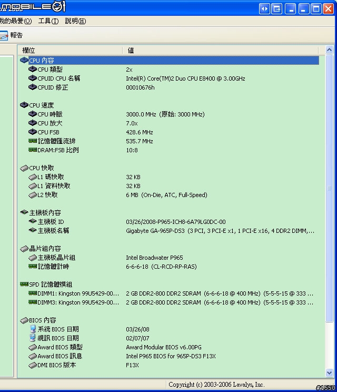Viewport: 337px width, 392px height.
Task: Select the 6-6-6-18 memory timing value
Action: (x=161, y=267)
